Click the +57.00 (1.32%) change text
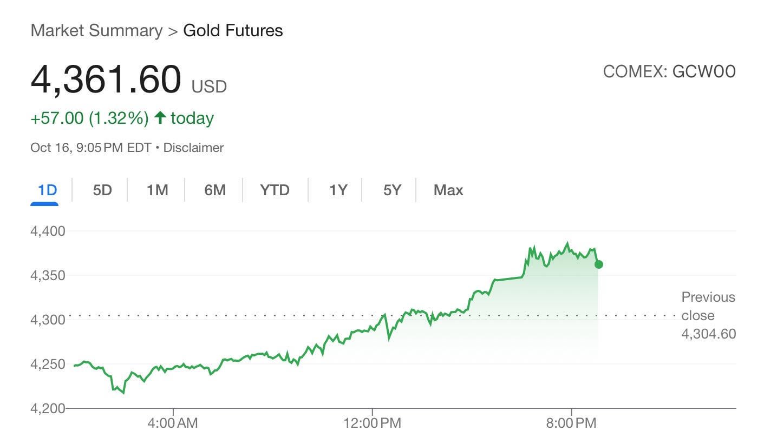The image size is (764, 444). (89, 117)
